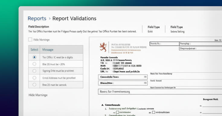Click the Report Validations breadcrumb title
Viewport: 222px width, 116px height.
click(74, 18)
